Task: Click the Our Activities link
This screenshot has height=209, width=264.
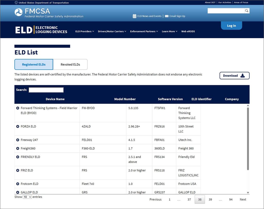Action: coord(225,3)
